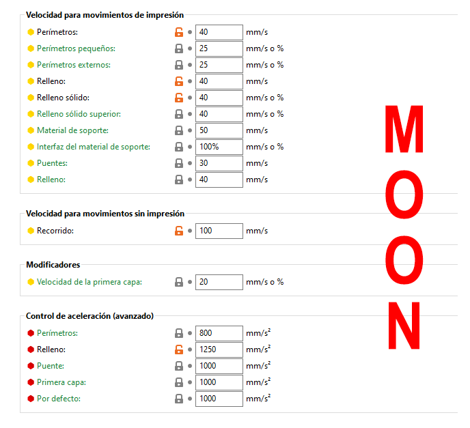Click the lock icon next to Perímetros externos
This screenshot has height=428, width=470.
tap(179, 65)
